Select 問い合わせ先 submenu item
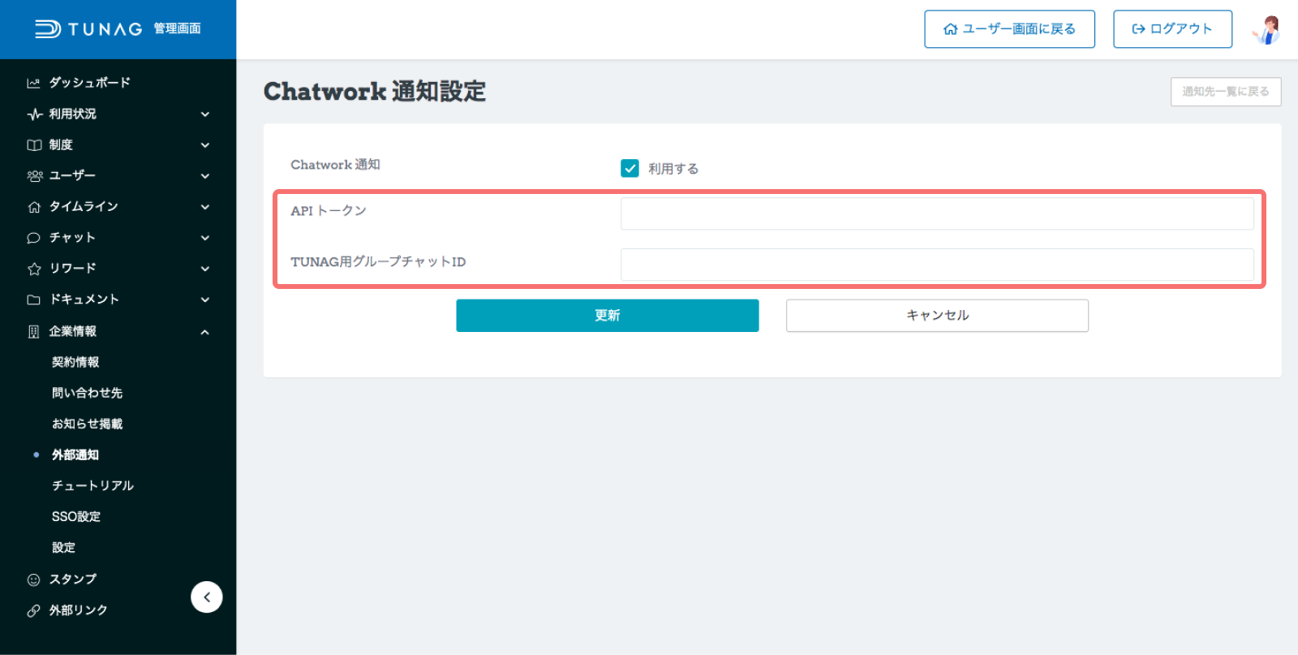1298x655 pixels. pos(87,393)
